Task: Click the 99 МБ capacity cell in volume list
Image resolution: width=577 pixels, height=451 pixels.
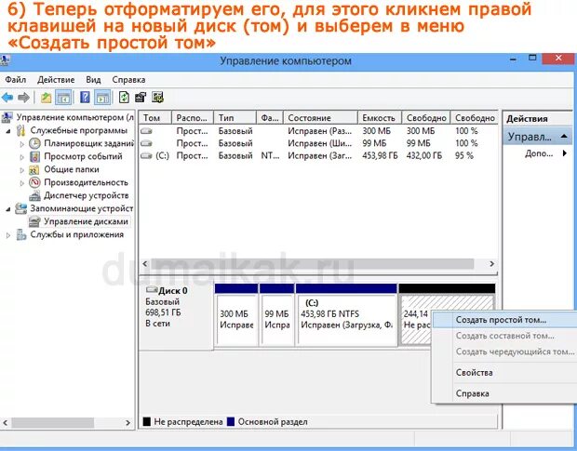Action: [374, 143]
